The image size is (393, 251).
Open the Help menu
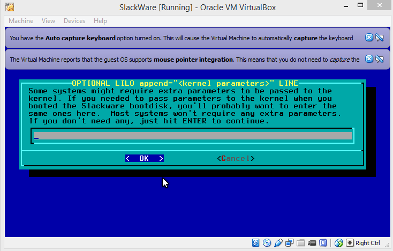[x=100, y=21]
